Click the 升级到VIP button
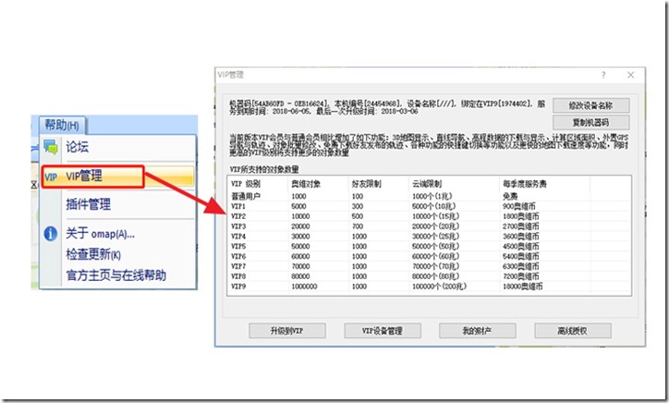669x403 pixels. pyautogui.click(x=287, y=330)
